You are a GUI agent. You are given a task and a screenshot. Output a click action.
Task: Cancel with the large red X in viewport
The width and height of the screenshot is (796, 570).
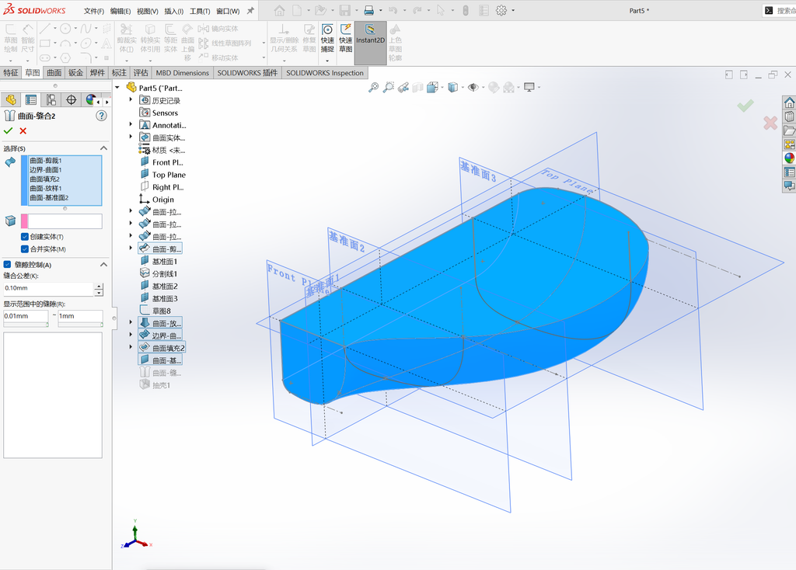click(770, 122)
